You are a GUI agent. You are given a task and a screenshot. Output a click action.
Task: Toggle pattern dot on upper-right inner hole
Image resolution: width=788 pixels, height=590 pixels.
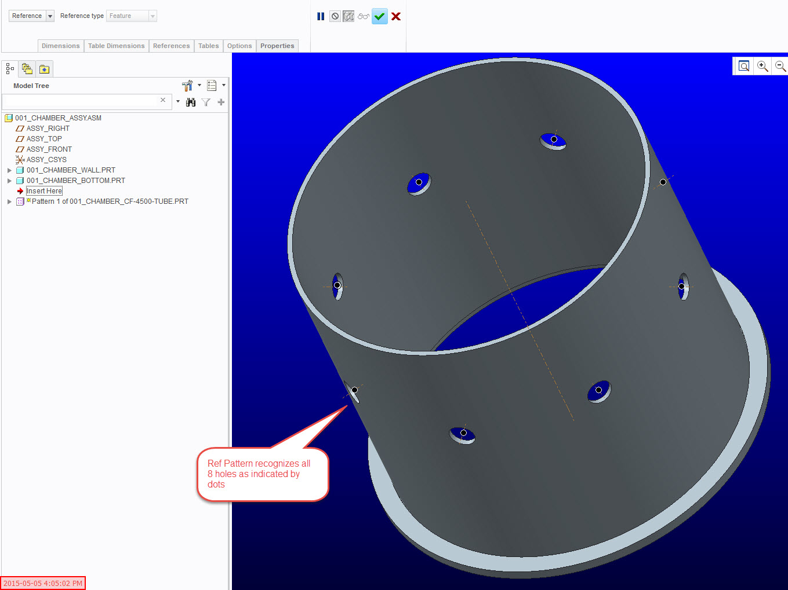tap(554, 139)
